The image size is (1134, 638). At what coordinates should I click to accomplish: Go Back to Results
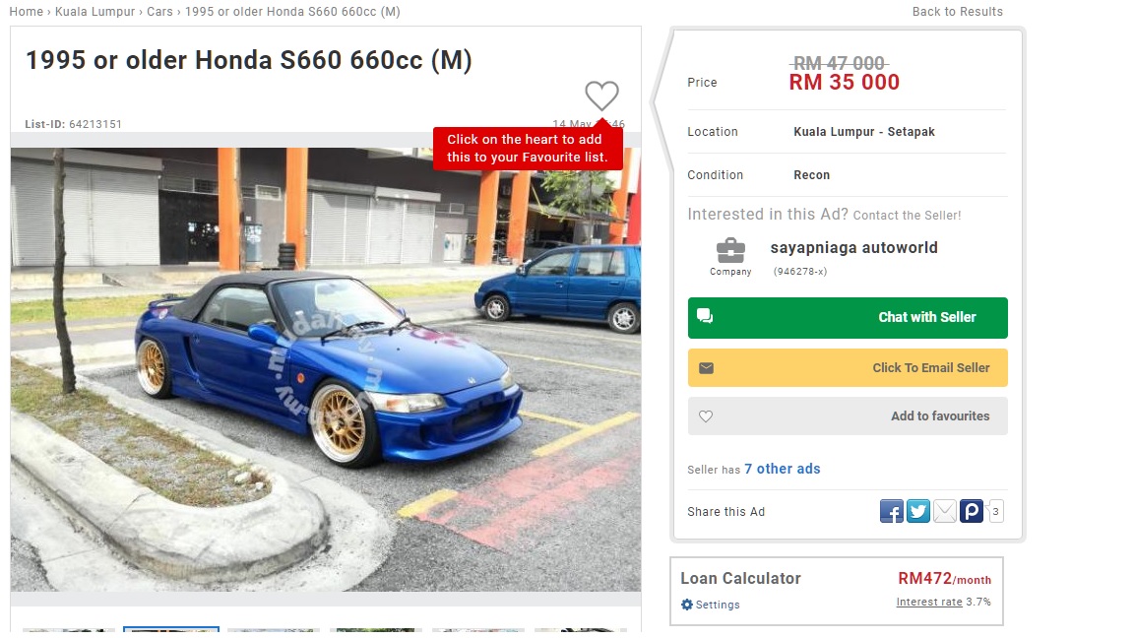click(x=958, y=12)
